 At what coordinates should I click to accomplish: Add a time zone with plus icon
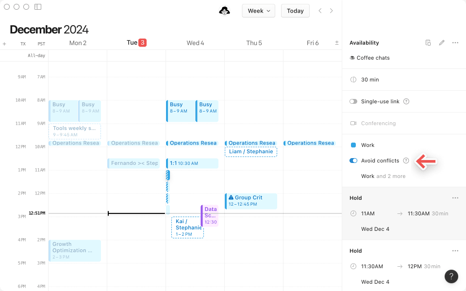tap(4, 44)
